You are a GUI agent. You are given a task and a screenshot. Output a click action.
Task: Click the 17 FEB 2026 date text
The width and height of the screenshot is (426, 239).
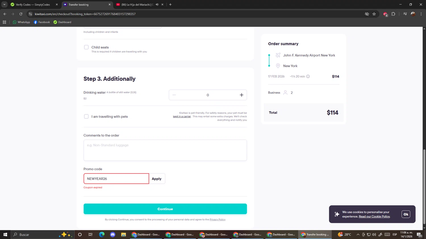click(276, 76)
